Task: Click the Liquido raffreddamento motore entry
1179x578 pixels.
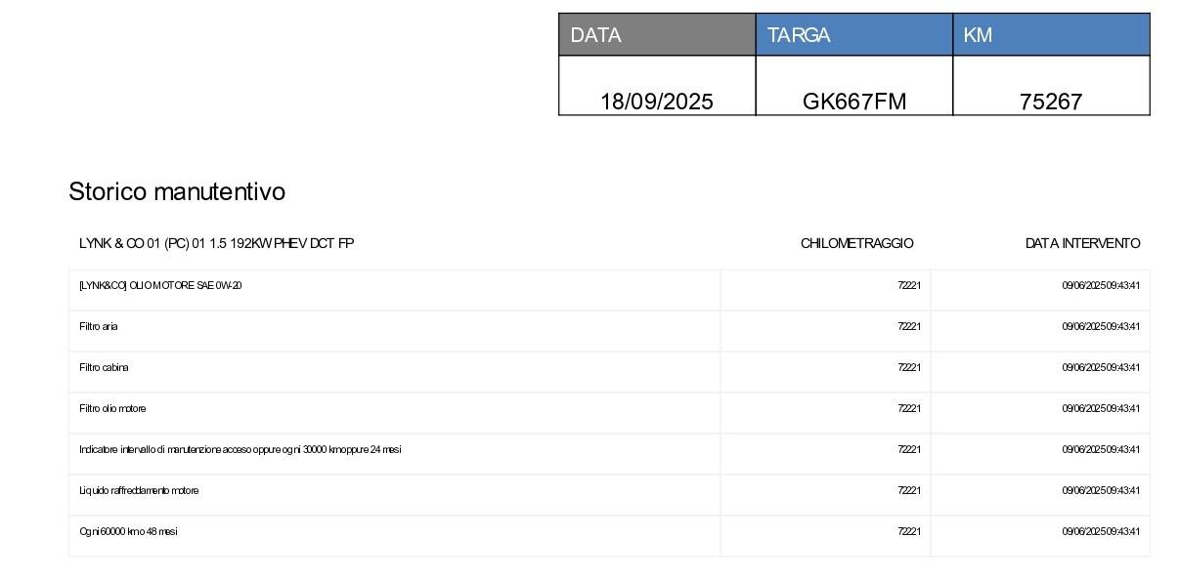Action: (139, 490)
